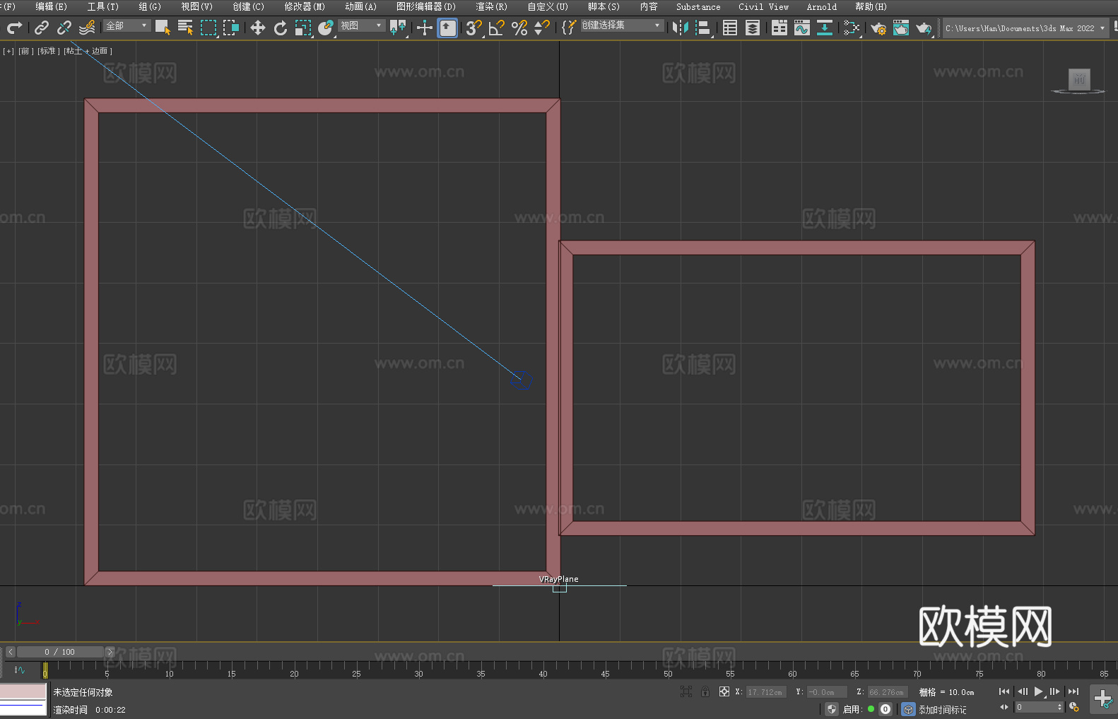Open the mini curve editor toggle icon
This screenshot has width=1118, height=719.
20,670
